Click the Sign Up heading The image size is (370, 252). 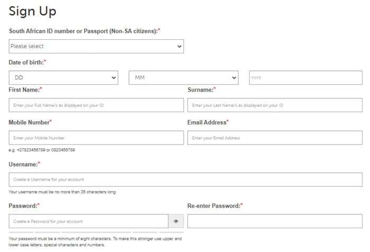[33, 12]
